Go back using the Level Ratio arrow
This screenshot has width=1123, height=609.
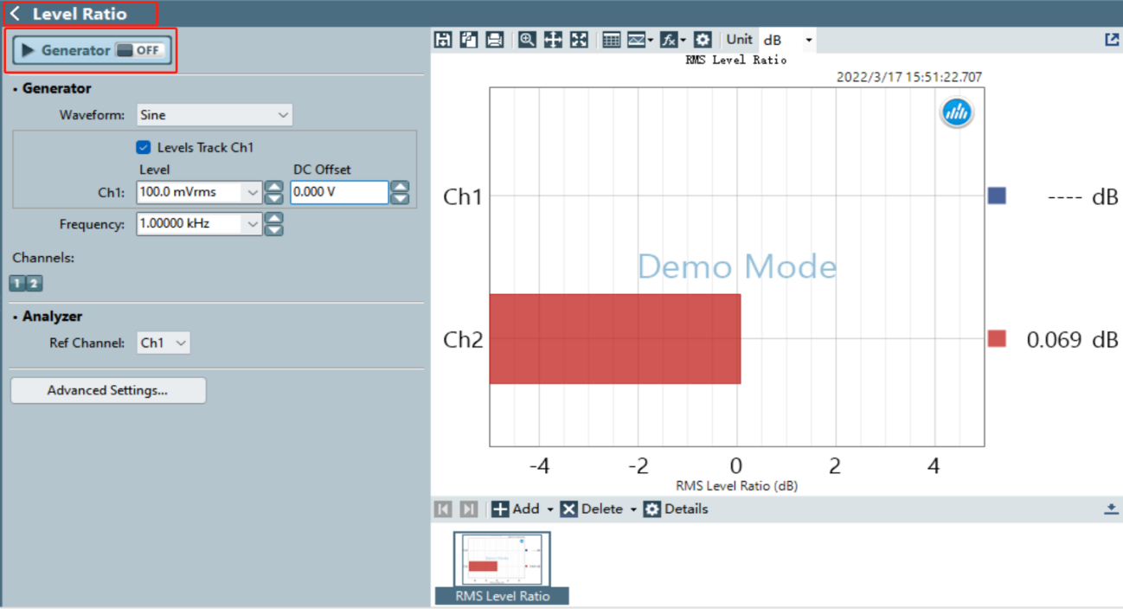tap(15, 14)
